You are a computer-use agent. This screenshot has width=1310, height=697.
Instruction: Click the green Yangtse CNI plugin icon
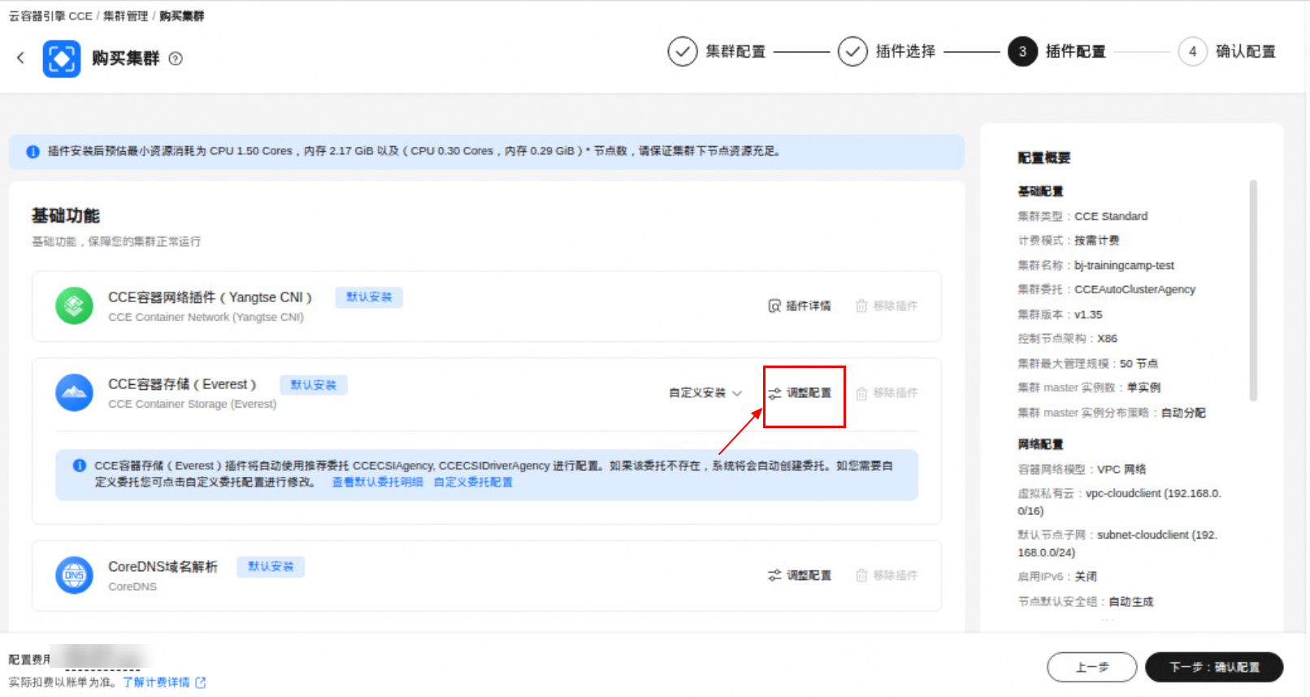point(74,306)
